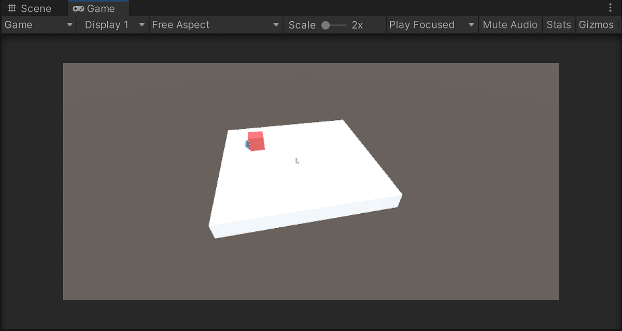Click the Scale label in the toolbar
The height and width of the screenshot is (331, 622).
point(302,24)
